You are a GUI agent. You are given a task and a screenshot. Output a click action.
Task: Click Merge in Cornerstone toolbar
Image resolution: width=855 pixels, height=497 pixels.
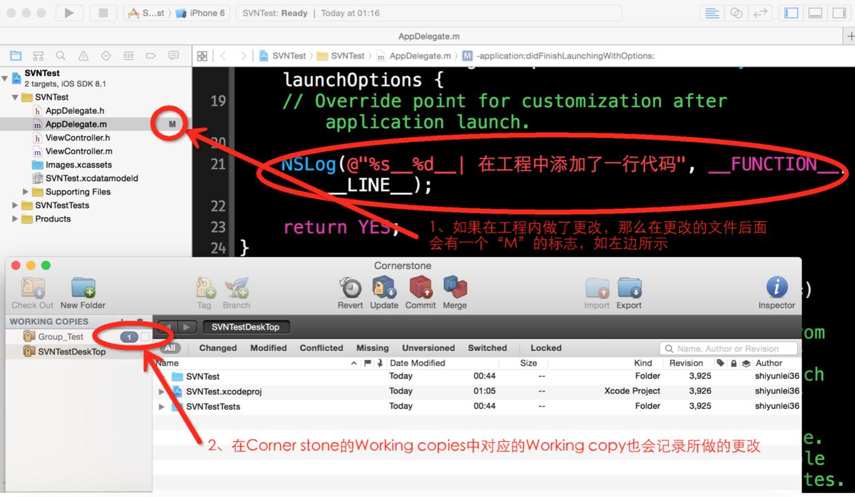(x=454, y=293)
